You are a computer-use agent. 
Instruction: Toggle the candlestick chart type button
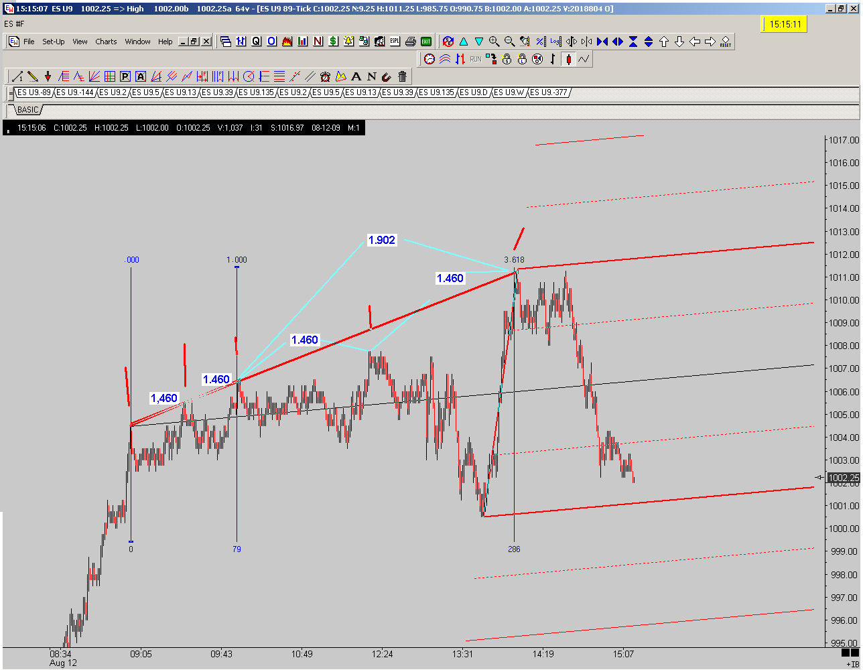569,59
